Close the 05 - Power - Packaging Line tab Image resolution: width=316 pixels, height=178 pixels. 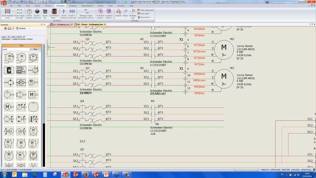pos(105,24)
